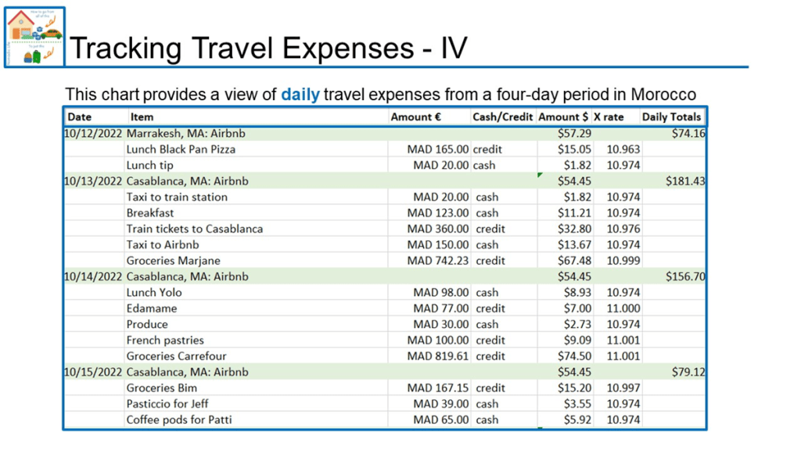This screenshot has width=801, height=451.
Task: Click the "Lunch Black Pan Pizza" item cell
Action: 181,149
